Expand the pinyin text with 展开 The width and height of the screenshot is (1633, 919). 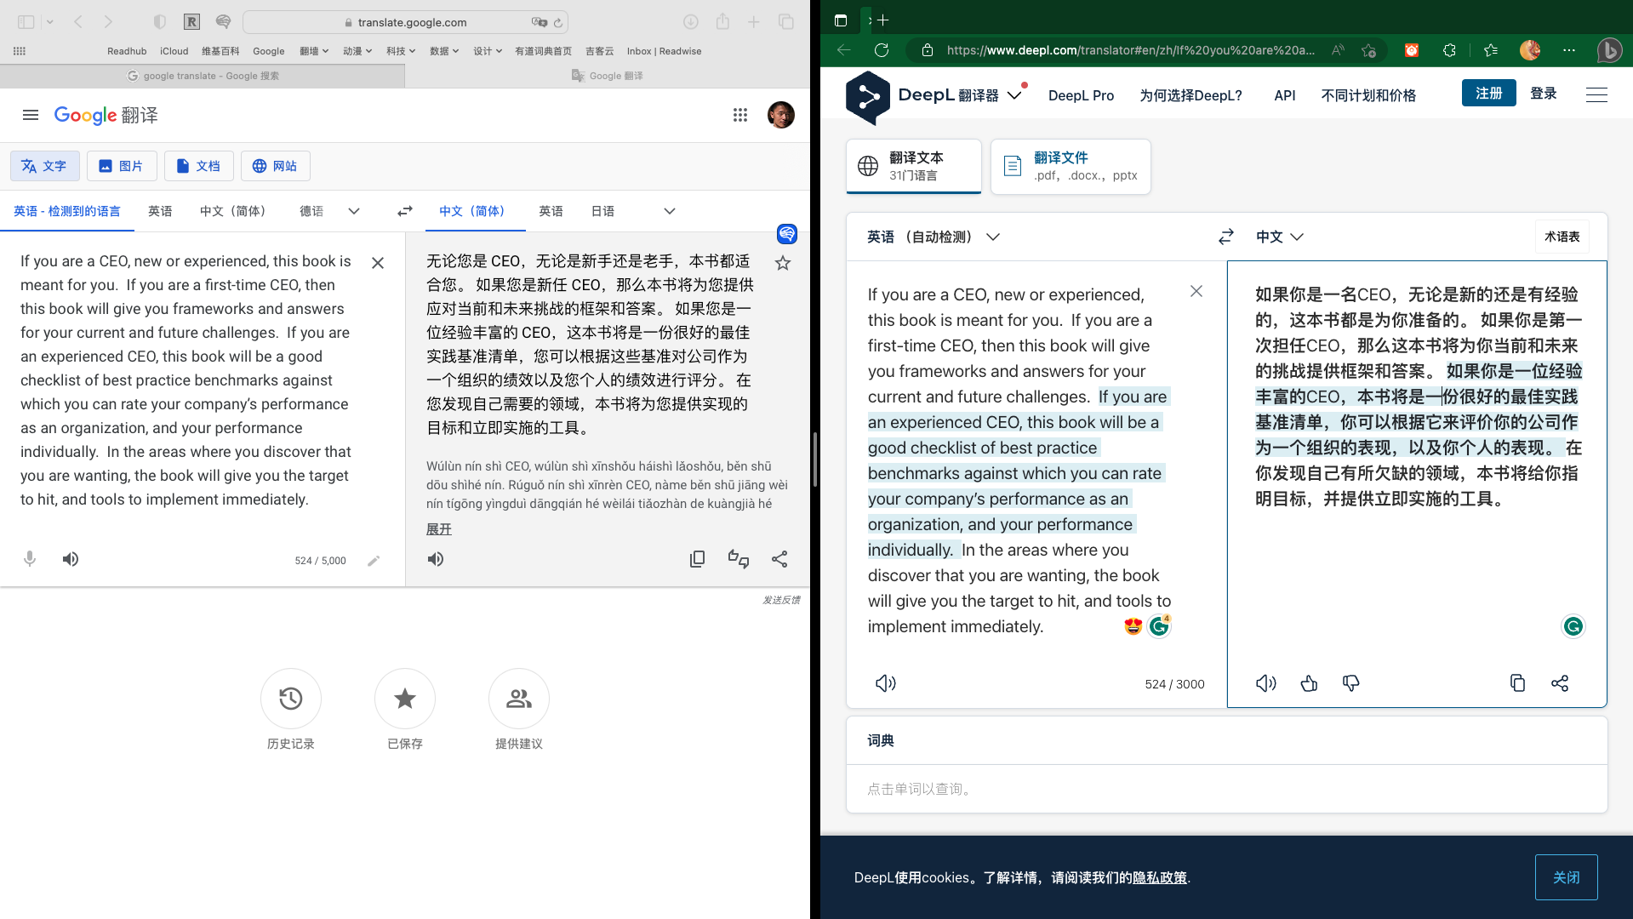click(438, 528)
